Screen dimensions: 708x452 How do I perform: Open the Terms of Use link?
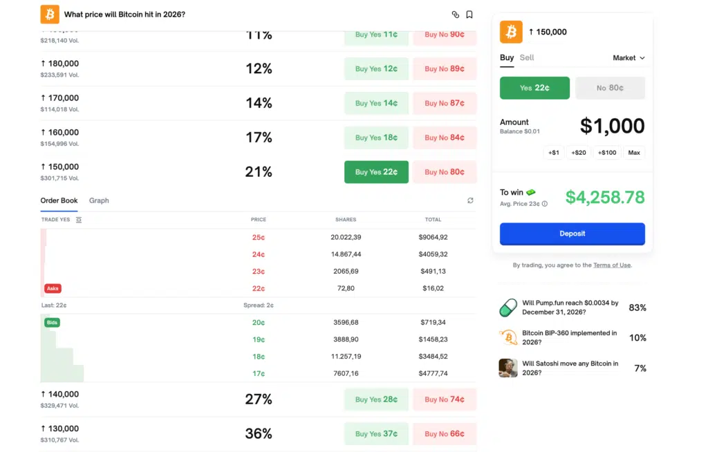(611, 265)
